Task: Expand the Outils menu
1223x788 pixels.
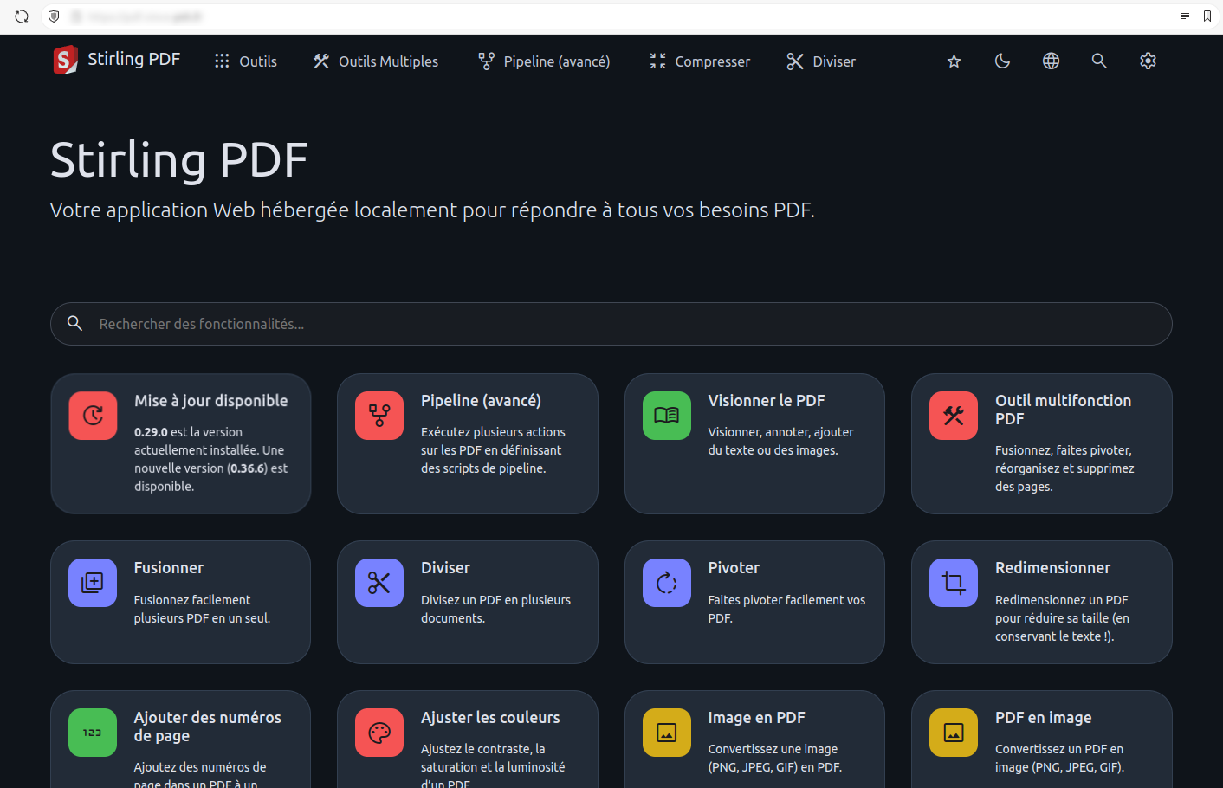Action: pyautogui.click(x=246, y=61)
